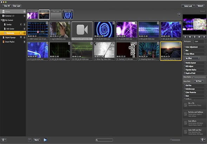
Task: Select the Tiled Layer thumbnail
Action: (x=56, y=15)
